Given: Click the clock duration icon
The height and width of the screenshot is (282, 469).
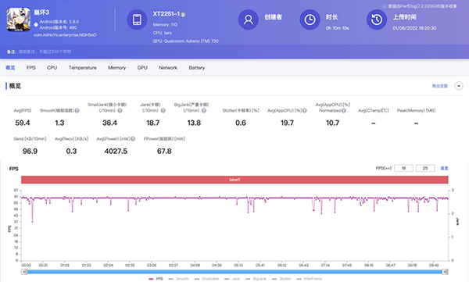Looking at the screenshot, I should click(x=310, y=20).
